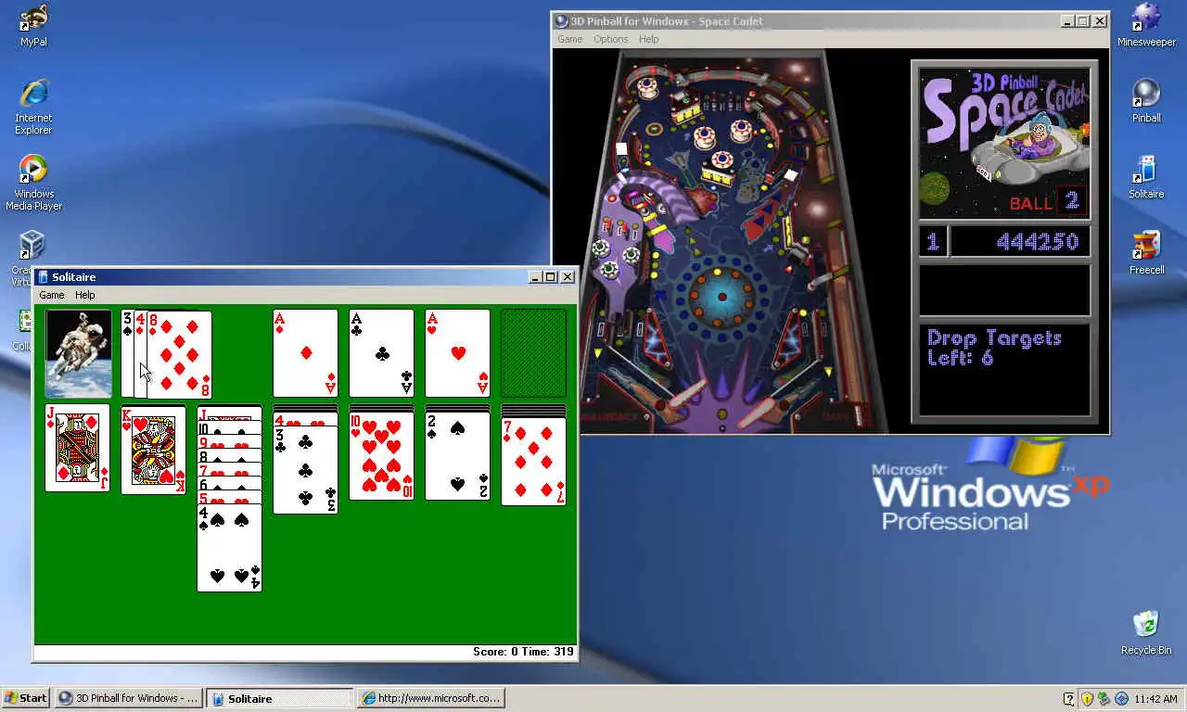The width and height of the screenshot is (1187, 712).
Task: Select the Windows Media Player desktop icon
Action: point(33,183)
